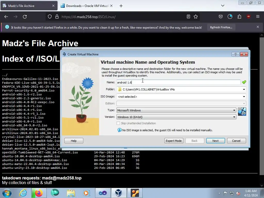264x198 pixels.
Task: Open android-x86_64-9.0-r2.iso link
Action: point(24,126)
